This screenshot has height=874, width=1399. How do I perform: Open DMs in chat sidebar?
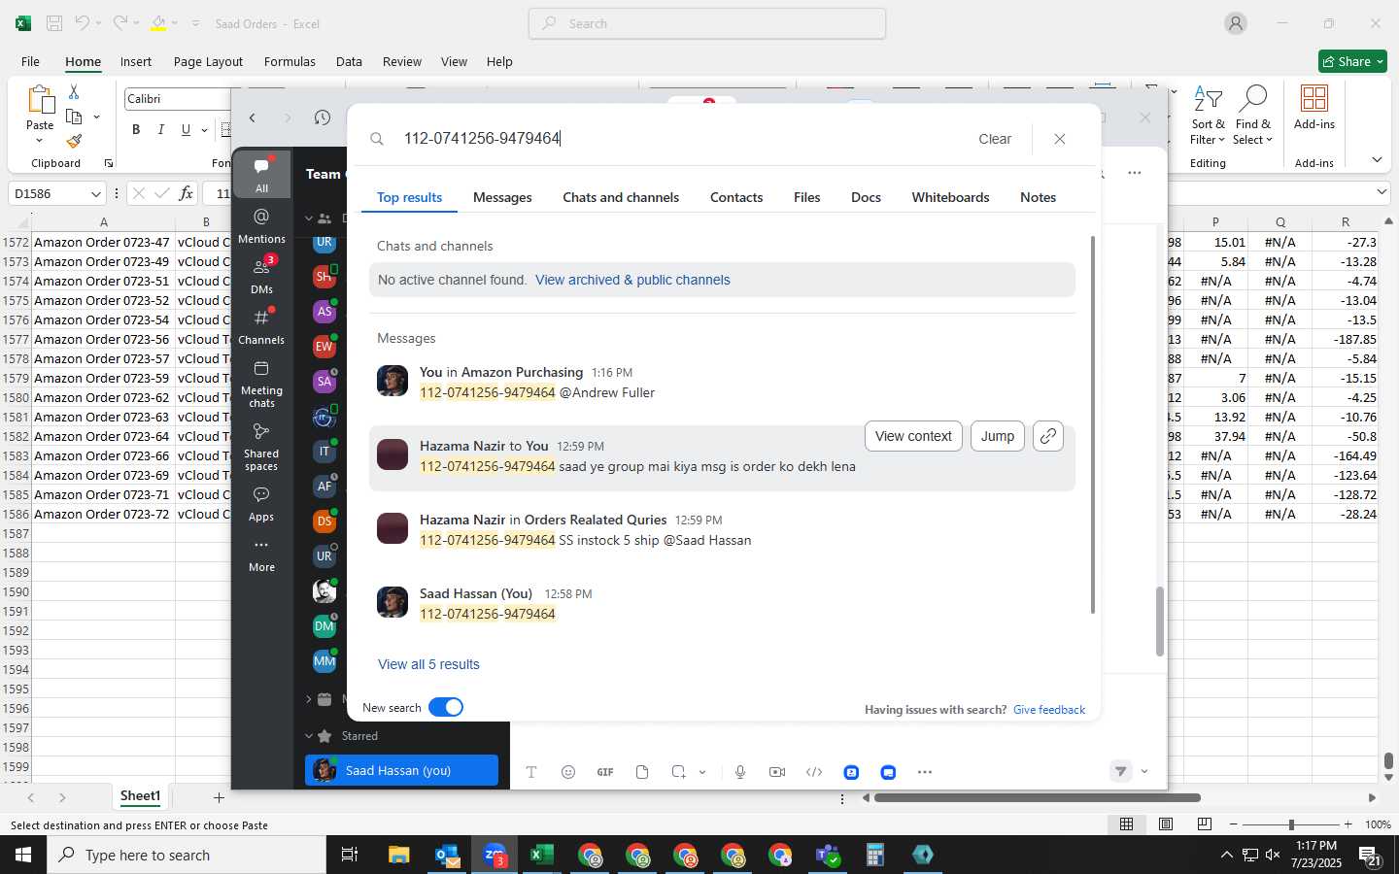[x=261, y=275]
